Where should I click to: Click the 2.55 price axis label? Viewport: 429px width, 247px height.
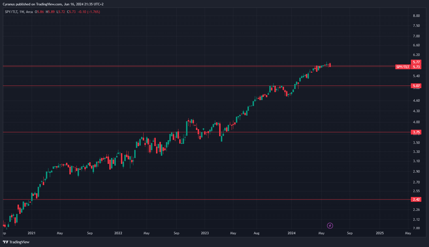[416, 191]
